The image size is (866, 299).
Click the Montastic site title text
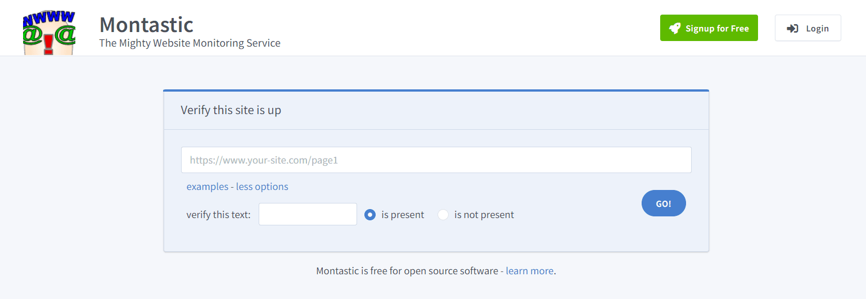tap(146, 24)
